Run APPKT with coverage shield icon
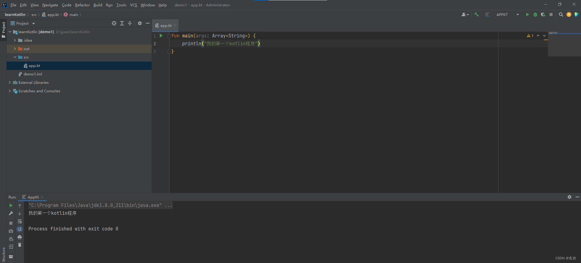This screenshot has height=263, width=581. (543, 14)
